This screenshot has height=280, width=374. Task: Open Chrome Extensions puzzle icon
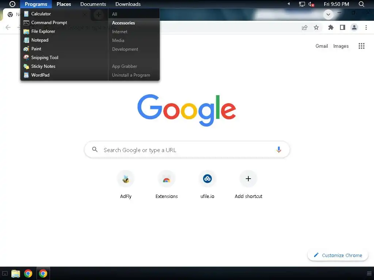pyautogui.click(x=331, y=28)
